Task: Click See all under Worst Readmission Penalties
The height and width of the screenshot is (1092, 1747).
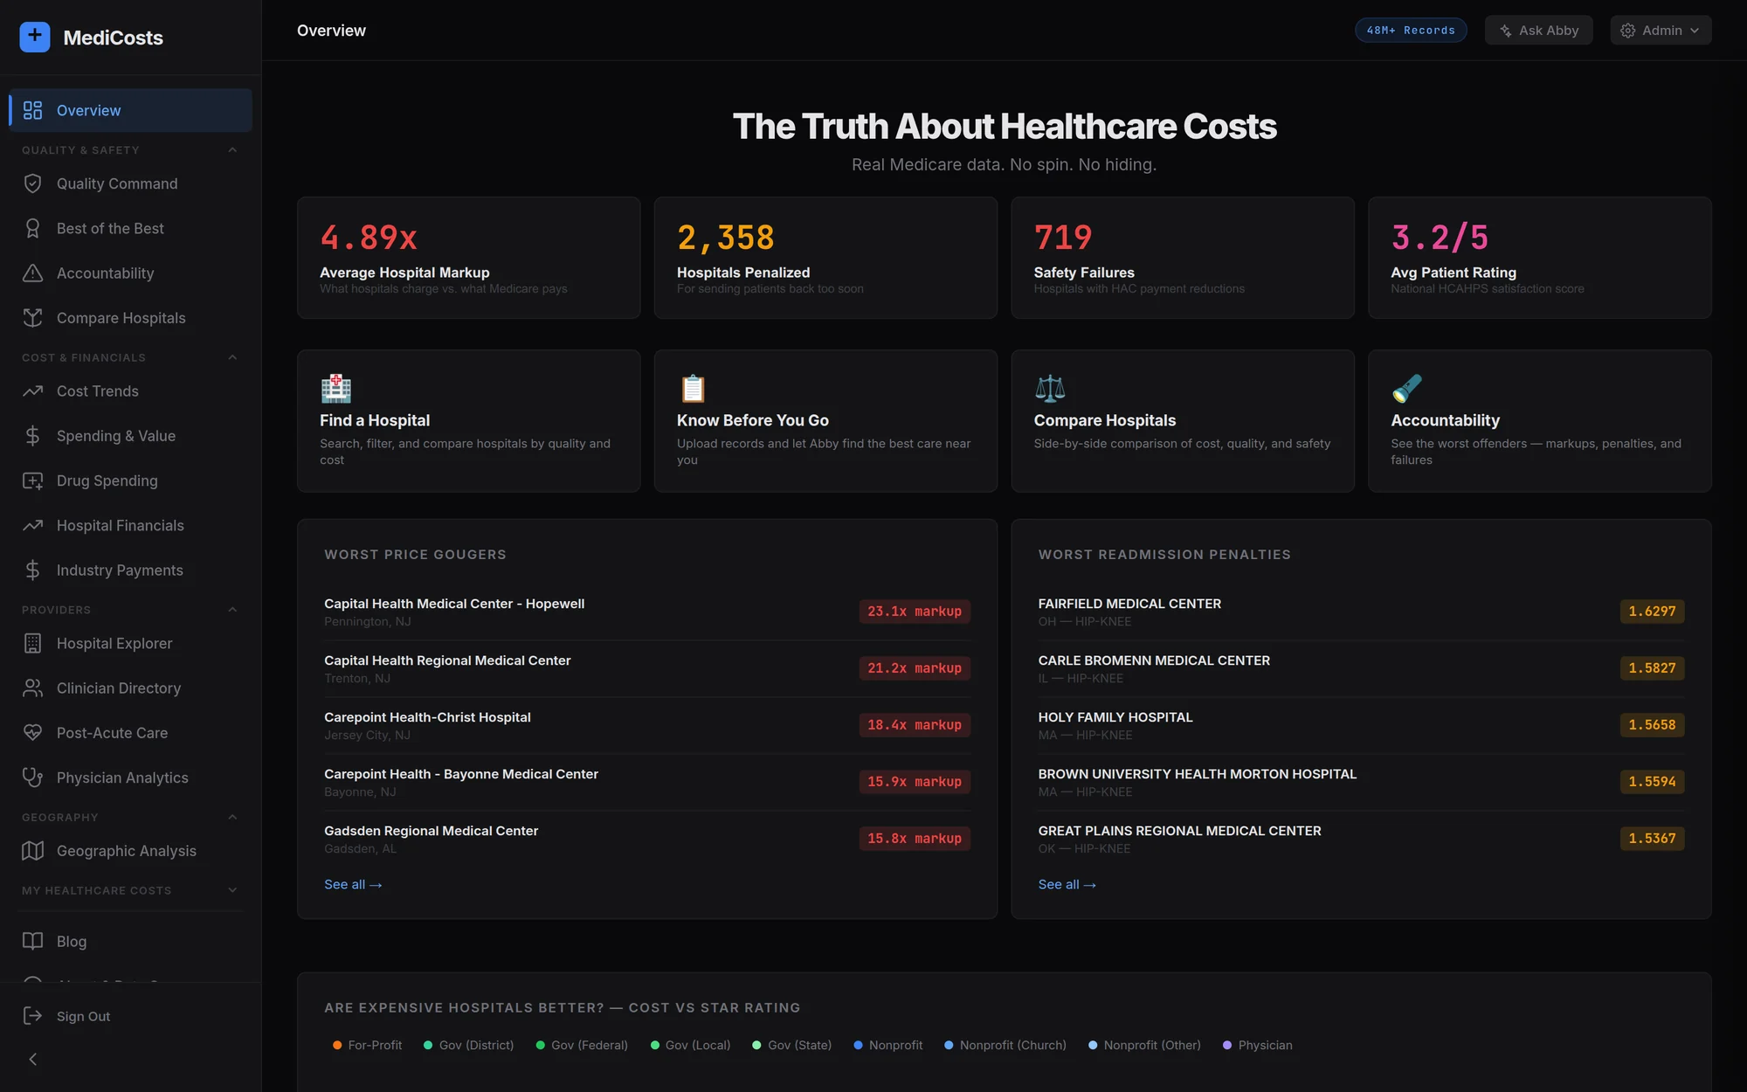Action: [x=1067, y=884]
